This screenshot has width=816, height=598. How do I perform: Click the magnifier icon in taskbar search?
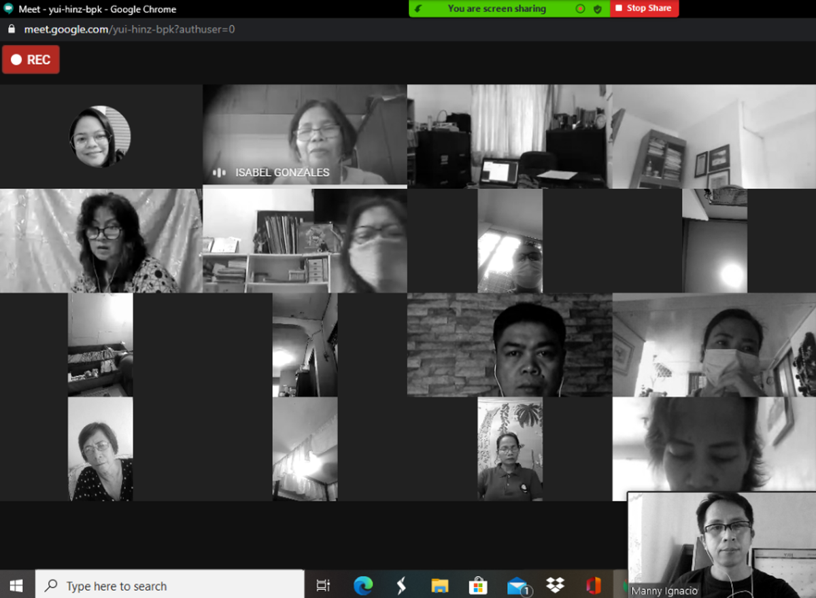coord(51,586)
